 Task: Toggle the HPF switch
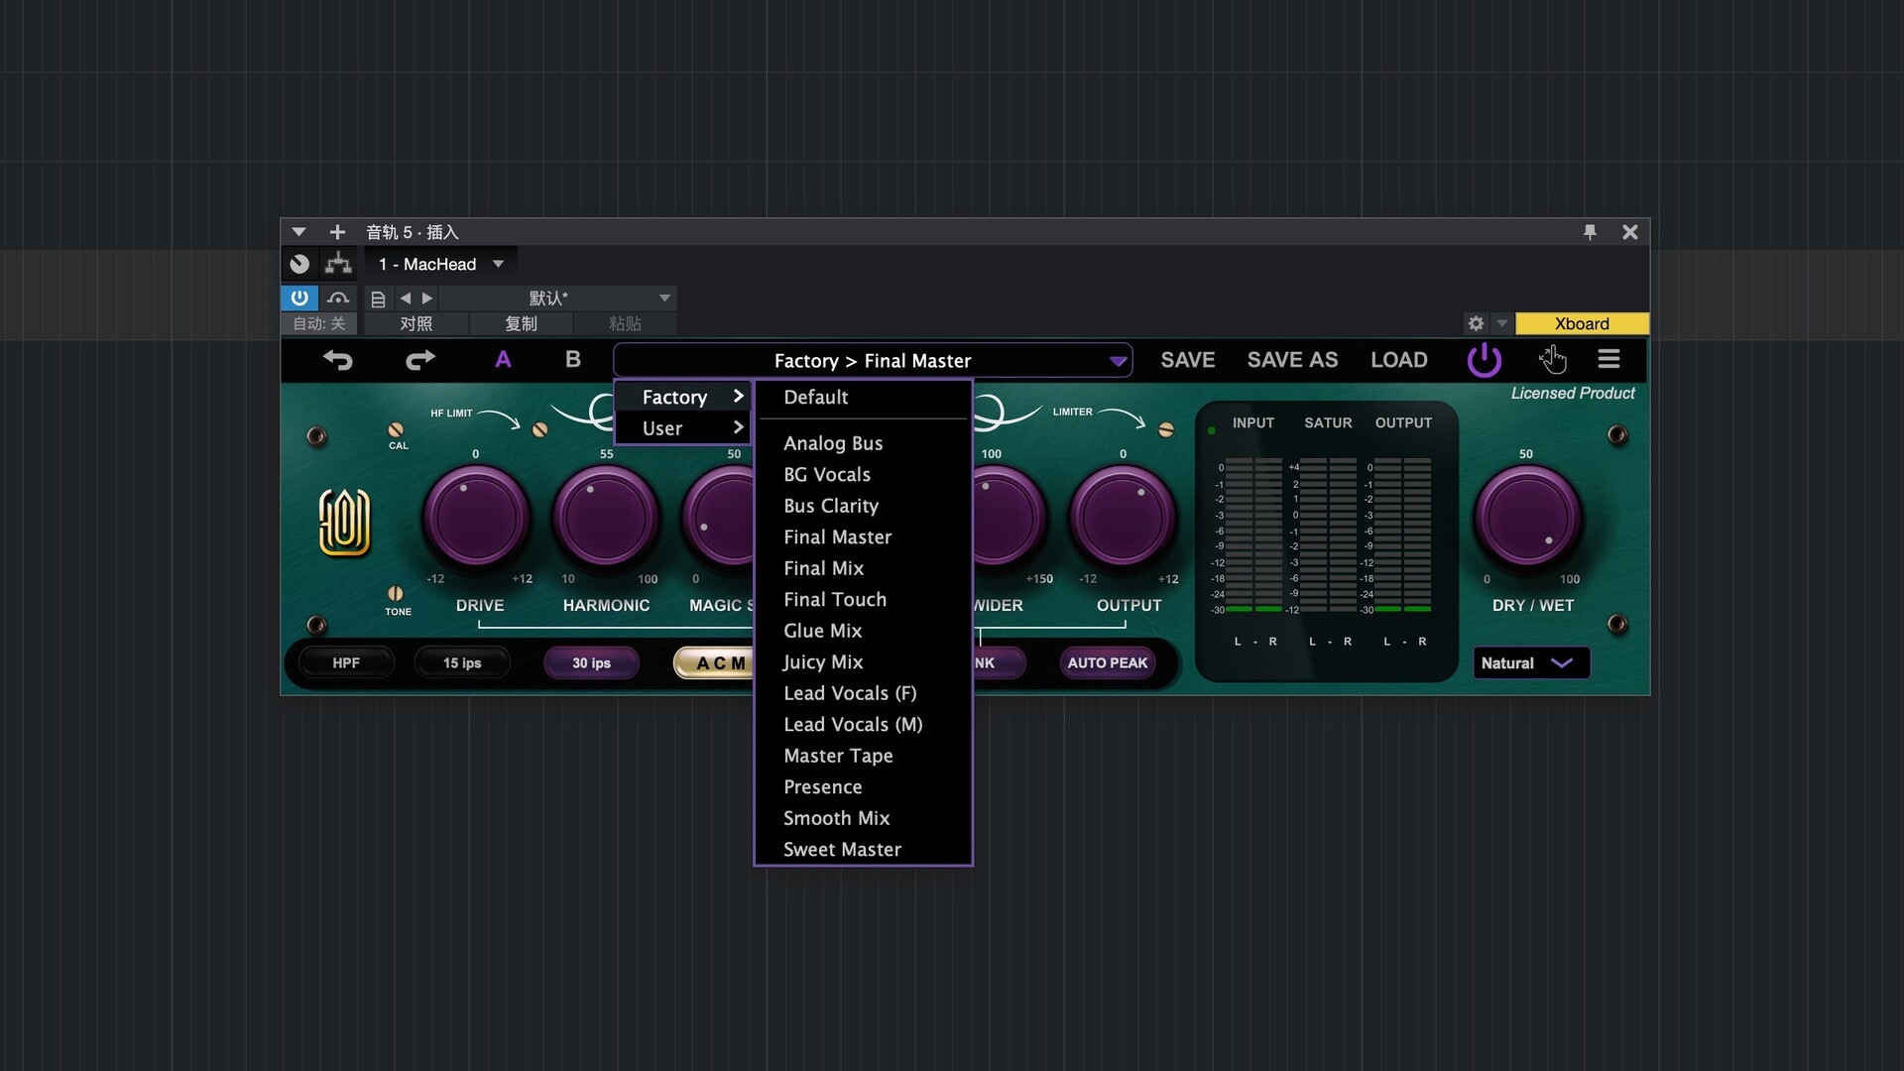[346, 662]
